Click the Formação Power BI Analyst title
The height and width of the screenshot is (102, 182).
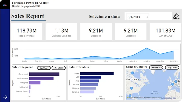30,3
